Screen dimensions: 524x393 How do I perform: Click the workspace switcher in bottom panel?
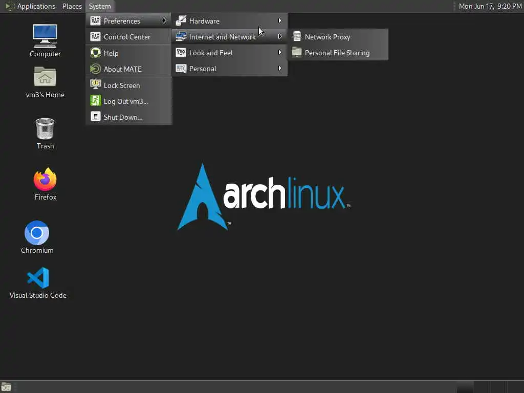[x=490, y=387]
